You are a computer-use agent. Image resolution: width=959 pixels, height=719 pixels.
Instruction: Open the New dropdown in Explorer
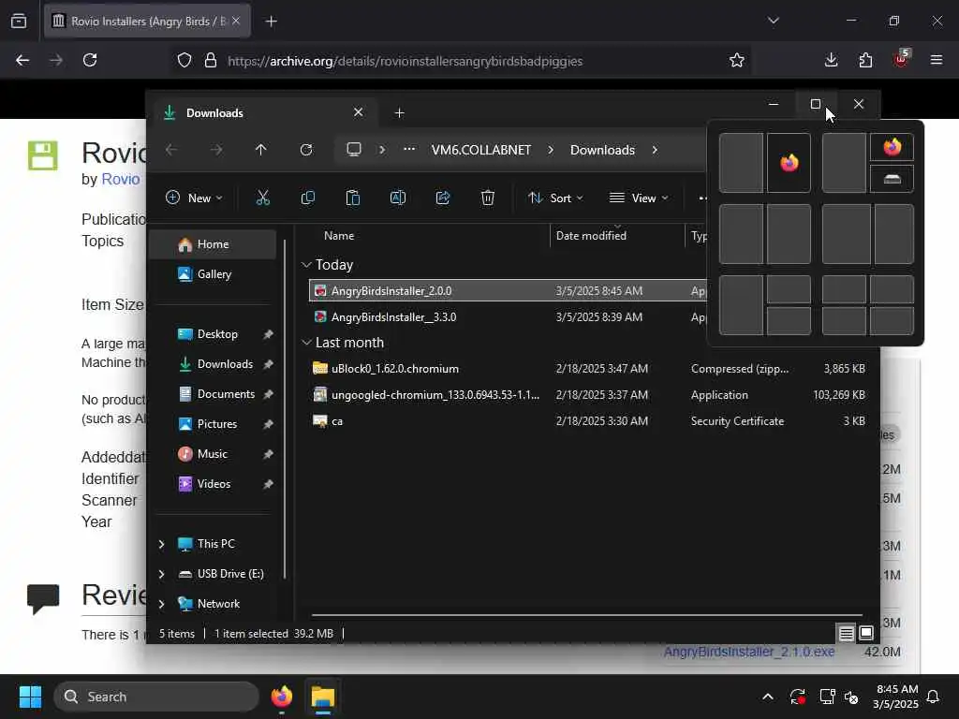195,198
